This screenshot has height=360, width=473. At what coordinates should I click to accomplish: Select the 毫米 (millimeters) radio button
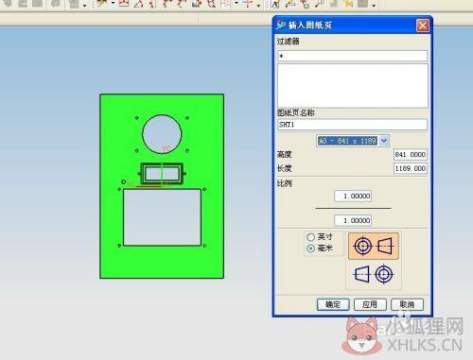[x=310, y=249]
